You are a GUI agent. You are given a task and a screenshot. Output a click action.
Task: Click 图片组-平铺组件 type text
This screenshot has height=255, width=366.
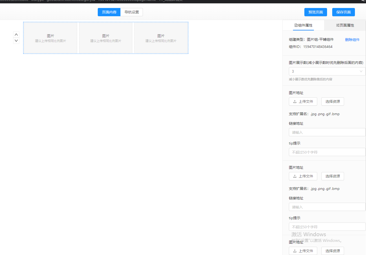click(x=320, y=39)
